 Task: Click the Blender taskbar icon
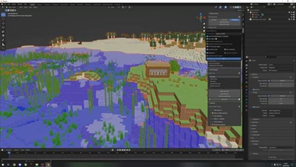48,165
